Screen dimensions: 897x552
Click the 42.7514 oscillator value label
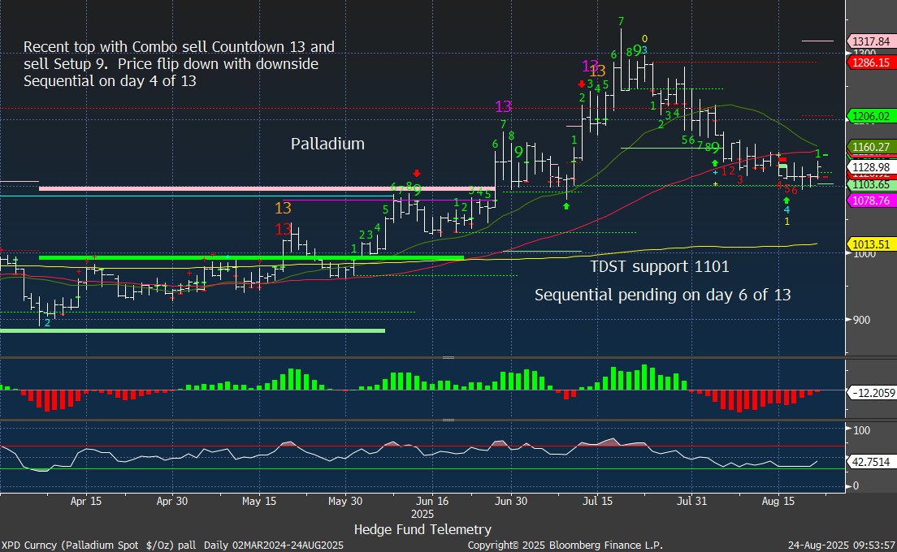873,460
